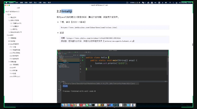Jump to outline section 2.3 Java
197x109 pixels.
click(14, 44)
